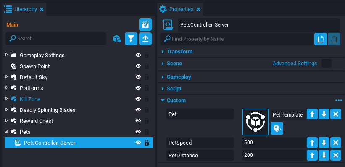345x167 pixels.
Task: Toggle visibility of Reward Chest
Action: point(138,121)
